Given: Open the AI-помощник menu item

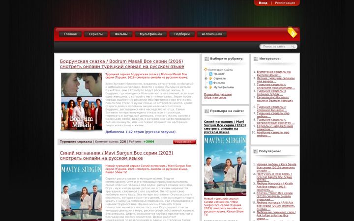Looking at the screenshot, I should pos(212,34).
